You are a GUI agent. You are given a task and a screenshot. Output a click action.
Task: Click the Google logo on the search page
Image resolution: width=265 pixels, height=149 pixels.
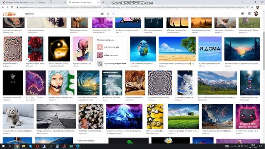(10, 14)
